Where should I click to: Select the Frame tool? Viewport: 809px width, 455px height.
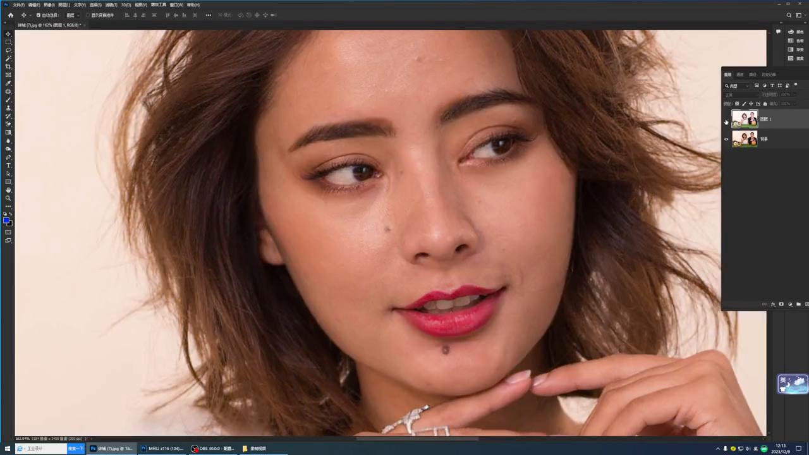pos(8,75)
